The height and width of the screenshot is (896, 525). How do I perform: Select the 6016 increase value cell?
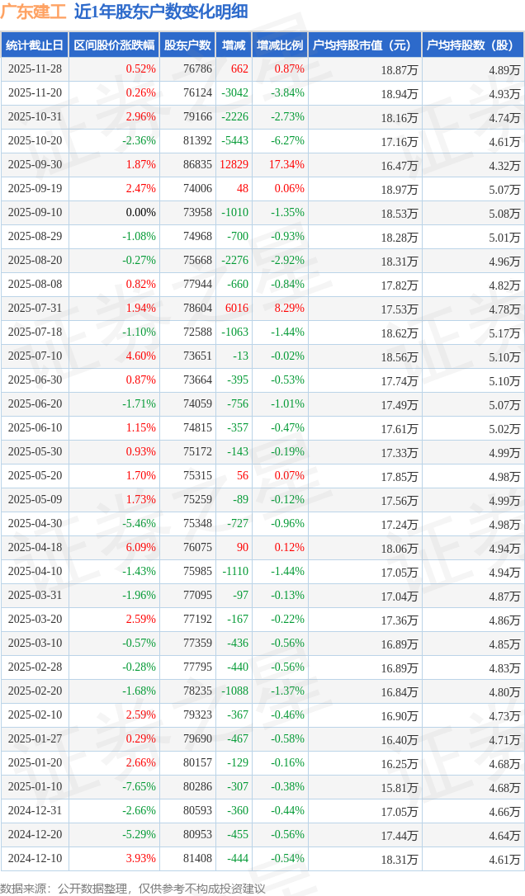click(236, 309)
